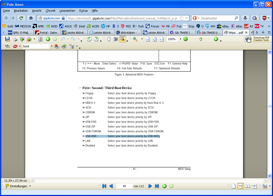The height and width of the screenshot is (196, 273).
Task: Go to next page blue arrow
Action: point(150,186)
